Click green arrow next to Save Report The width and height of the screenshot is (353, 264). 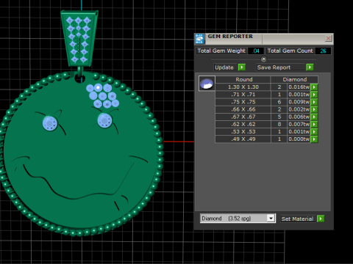click(x=310, y=67)
